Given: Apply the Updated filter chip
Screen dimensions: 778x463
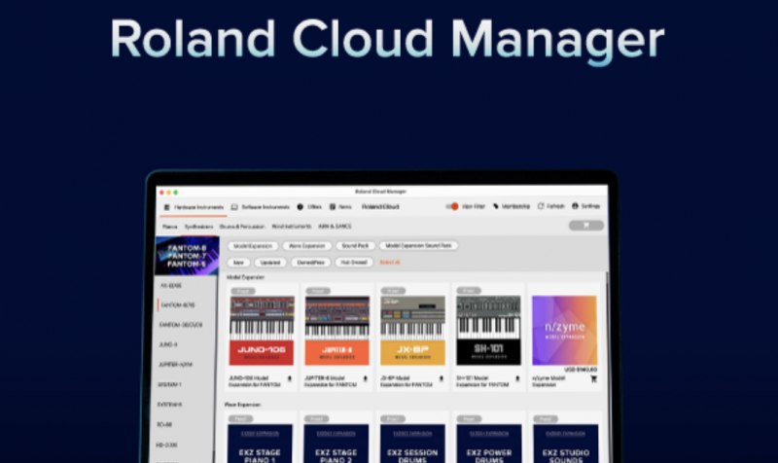Looking at the screenshot, I should tap(270, 262).
